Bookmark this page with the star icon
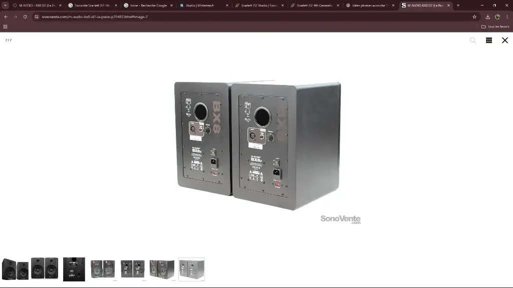513x288 pixels. click(x=474, y=16)
